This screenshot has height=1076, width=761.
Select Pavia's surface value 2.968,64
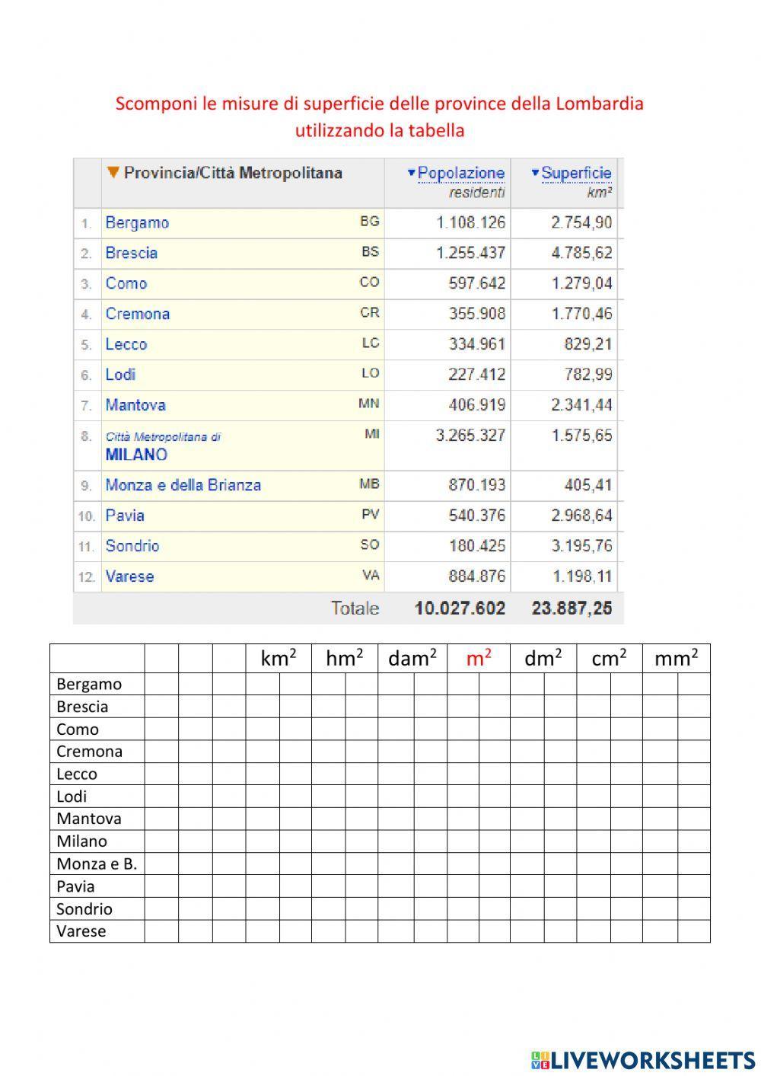click(x=581, y=516)
